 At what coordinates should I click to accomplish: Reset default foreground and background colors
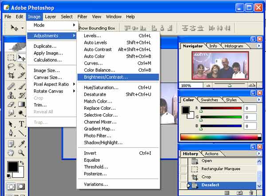click(x=9, y=176)
